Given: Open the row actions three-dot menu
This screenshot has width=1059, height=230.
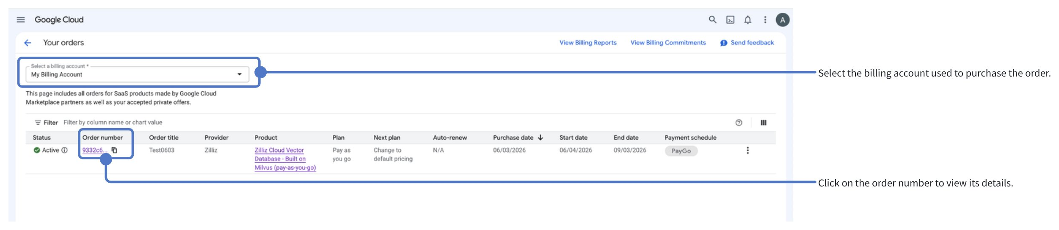Looking at the screenshot, I should tap(748, 151).
